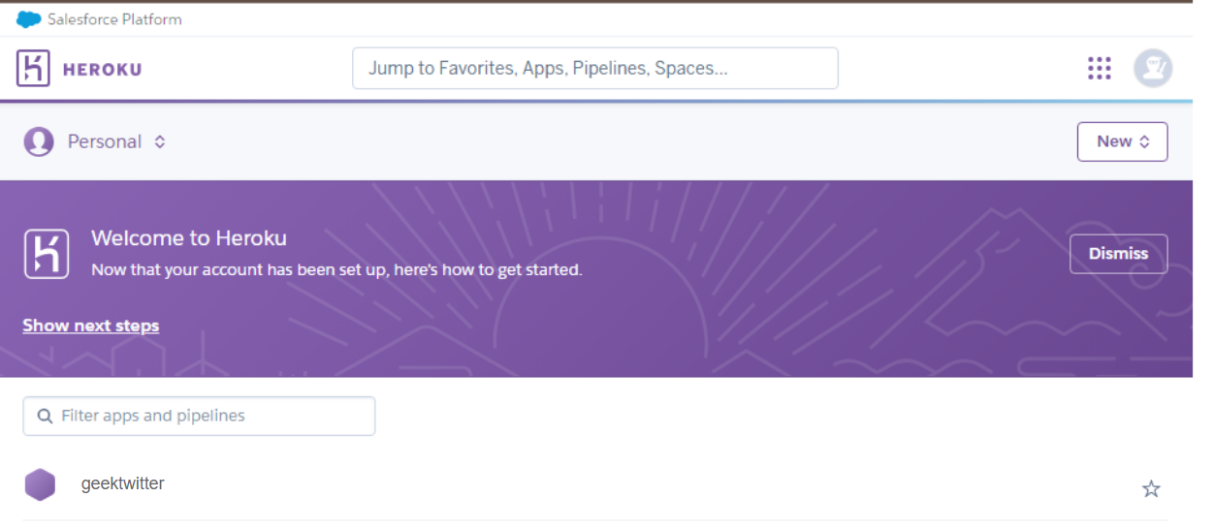Click the Heroku logo in the welcome banner

coord(47,254)
